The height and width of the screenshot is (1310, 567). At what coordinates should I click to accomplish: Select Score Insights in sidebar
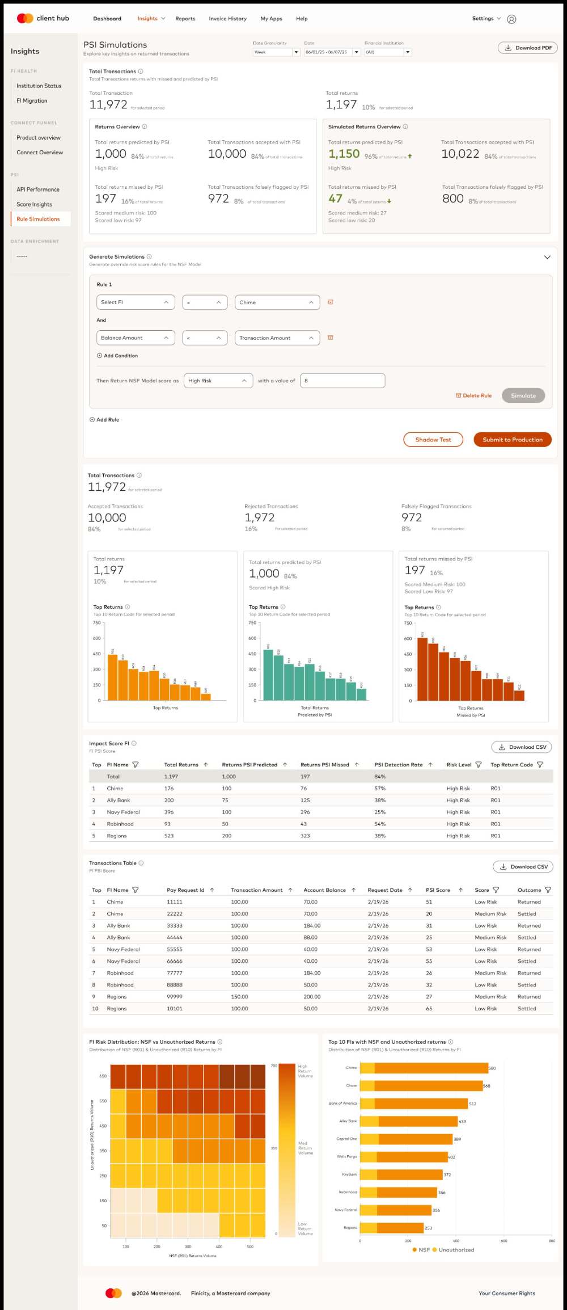click(x=34, y=204)
